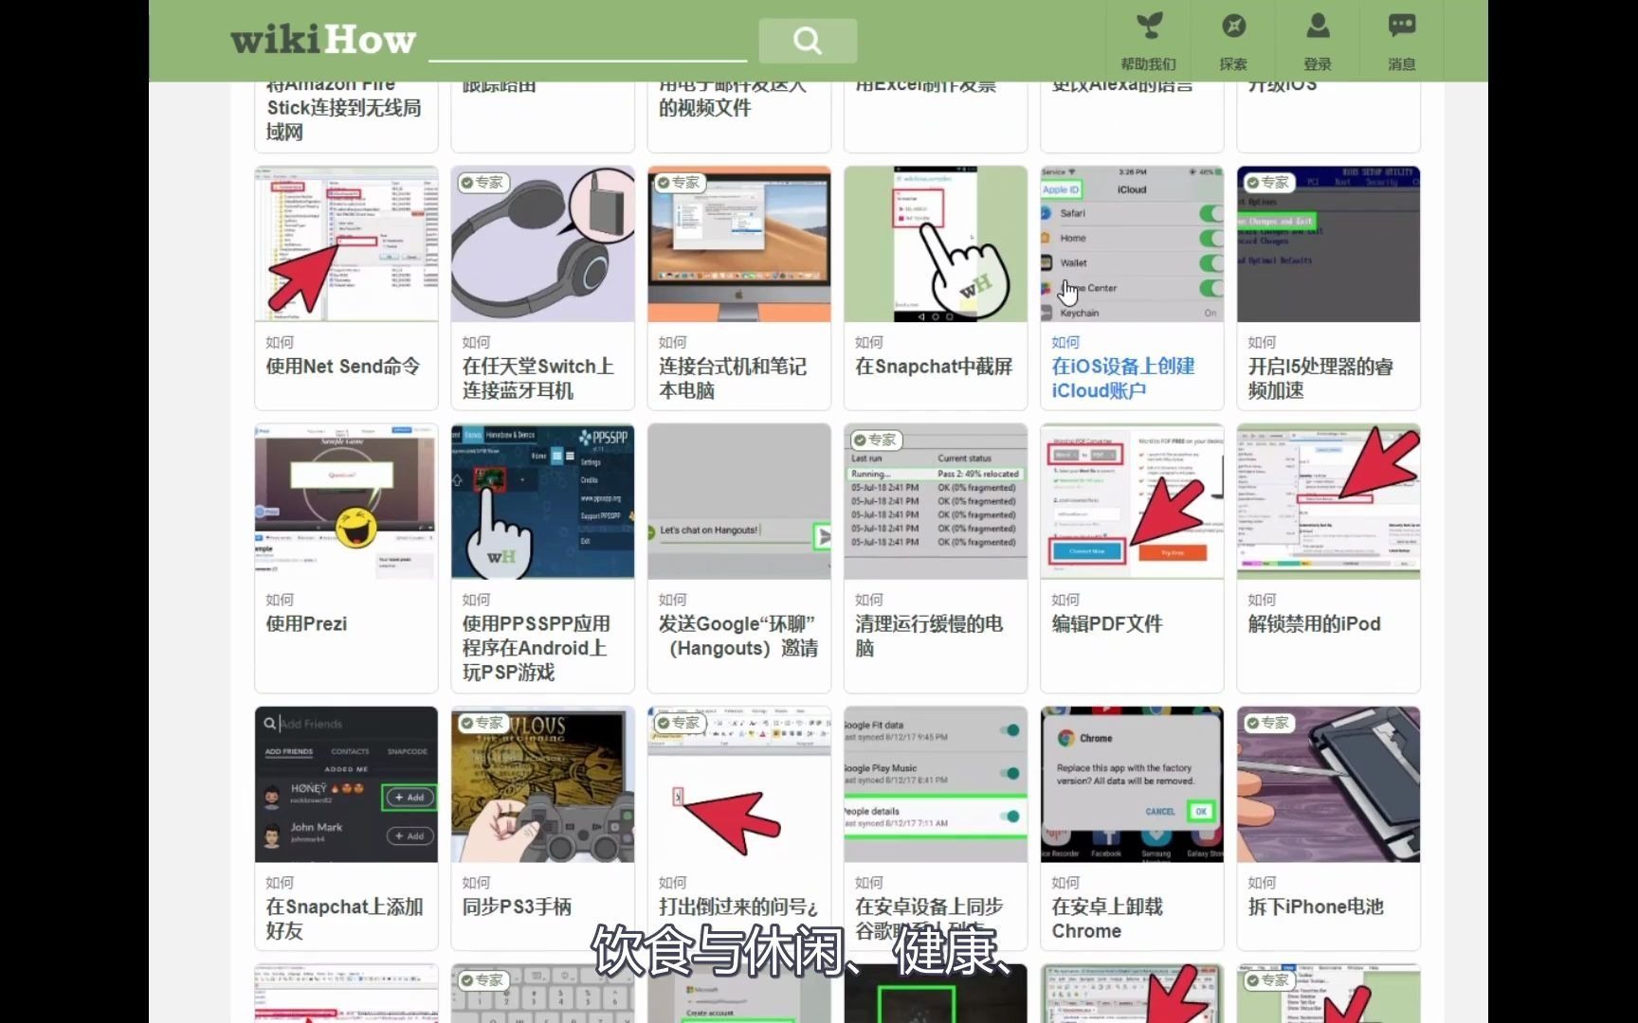1638x1023 pixels.
Task: Click the upside-down question mark thumbnail
Action: point(739,784)
